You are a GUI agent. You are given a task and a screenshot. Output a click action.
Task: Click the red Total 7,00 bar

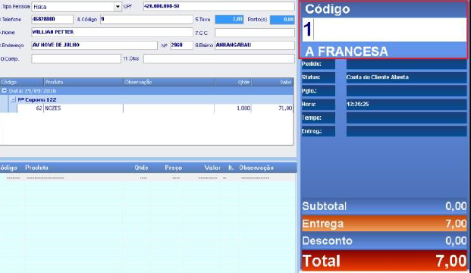coord(385,261)
